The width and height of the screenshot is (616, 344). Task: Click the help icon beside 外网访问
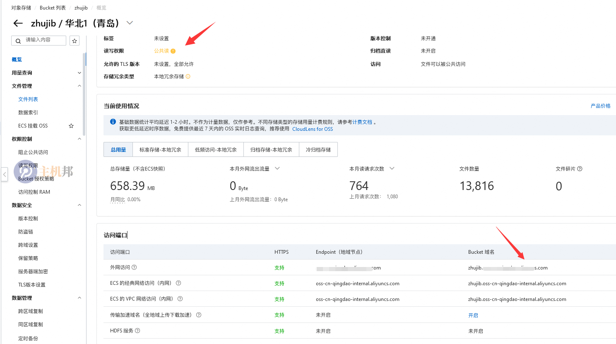click(x=134, y=267)
